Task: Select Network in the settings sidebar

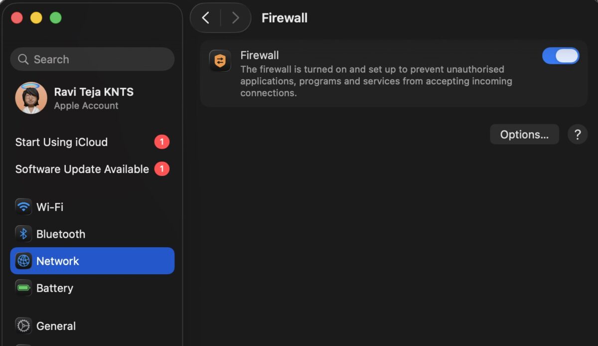Action: (58, 261)
